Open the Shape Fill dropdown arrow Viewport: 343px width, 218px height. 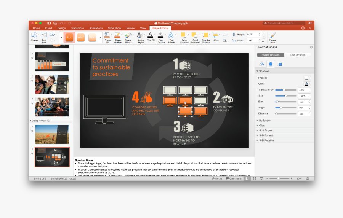coord(111,35)
